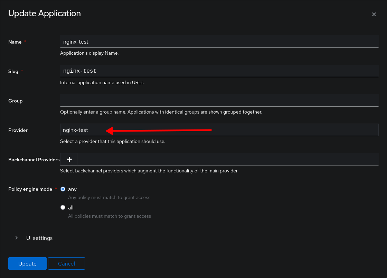Select the 'any' policy engine mode
387x278 pixels.
[63, 189]
